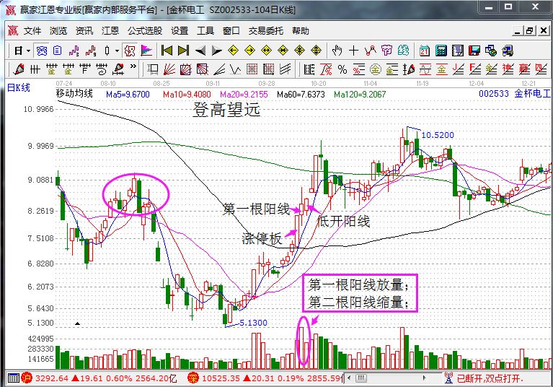Open the calculator icon in toolbar
This screenshot has width=553, height=387.
(x=440, y=51)
